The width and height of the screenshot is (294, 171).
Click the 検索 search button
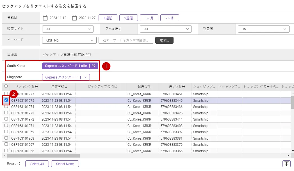pos(164,40)
